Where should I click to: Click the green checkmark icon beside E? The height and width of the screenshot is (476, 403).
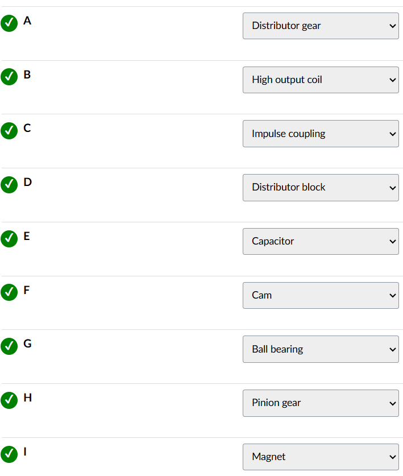click(9, 238)
